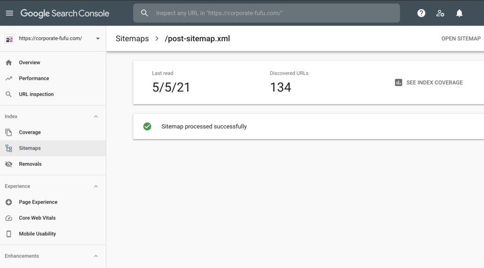
Task: Click the Enhancements section label
Action: (x=22, y=256)
